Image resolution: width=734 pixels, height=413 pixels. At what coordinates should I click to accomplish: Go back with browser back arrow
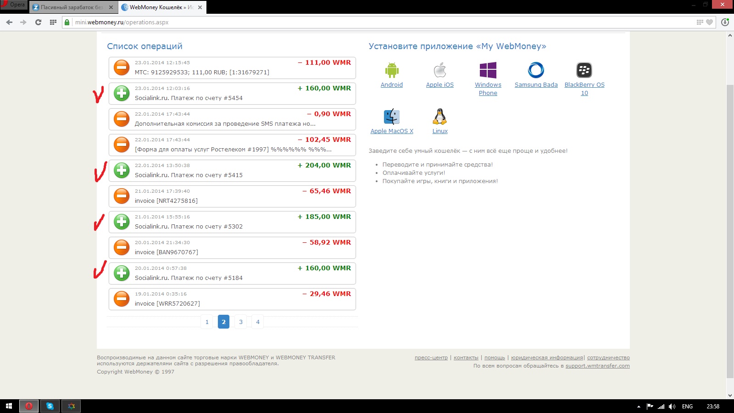tap(9, 22)
